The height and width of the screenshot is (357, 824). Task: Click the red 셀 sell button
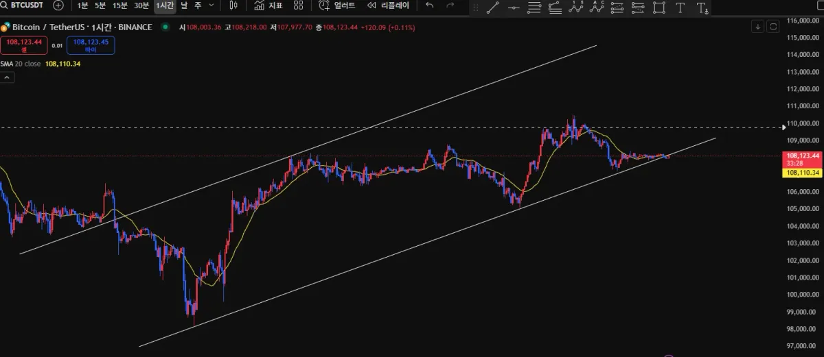pos(24,45)
